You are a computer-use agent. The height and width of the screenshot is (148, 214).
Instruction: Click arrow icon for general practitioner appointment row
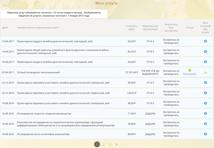(x=205, y=52)
